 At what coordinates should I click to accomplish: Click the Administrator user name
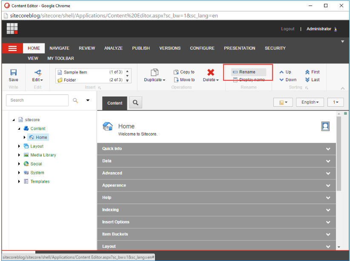click(319, 29)
